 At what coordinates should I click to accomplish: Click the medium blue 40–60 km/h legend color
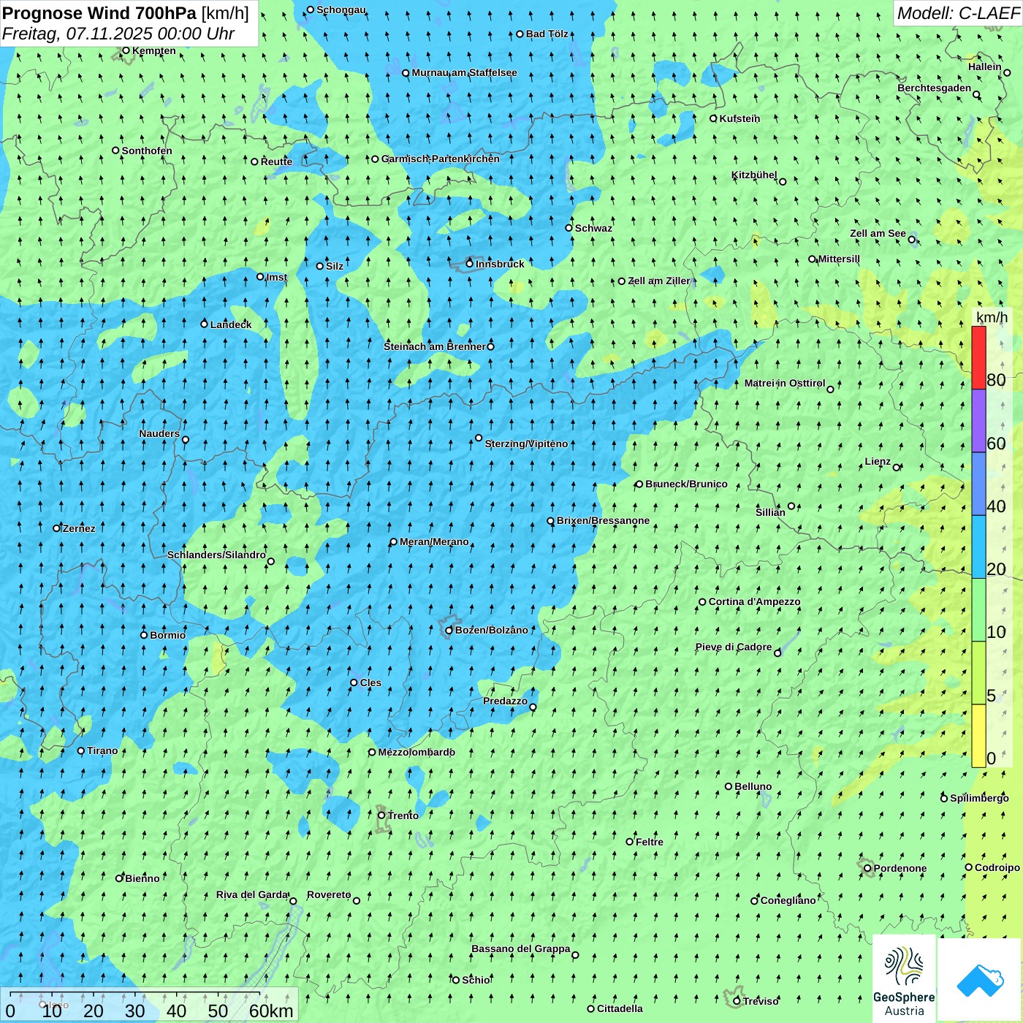coord(978,484)
